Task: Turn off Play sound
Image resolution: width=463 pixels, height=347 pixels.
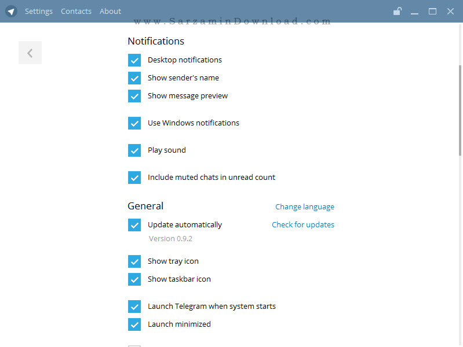Action: pyautogui.click(x=134, y=150)
